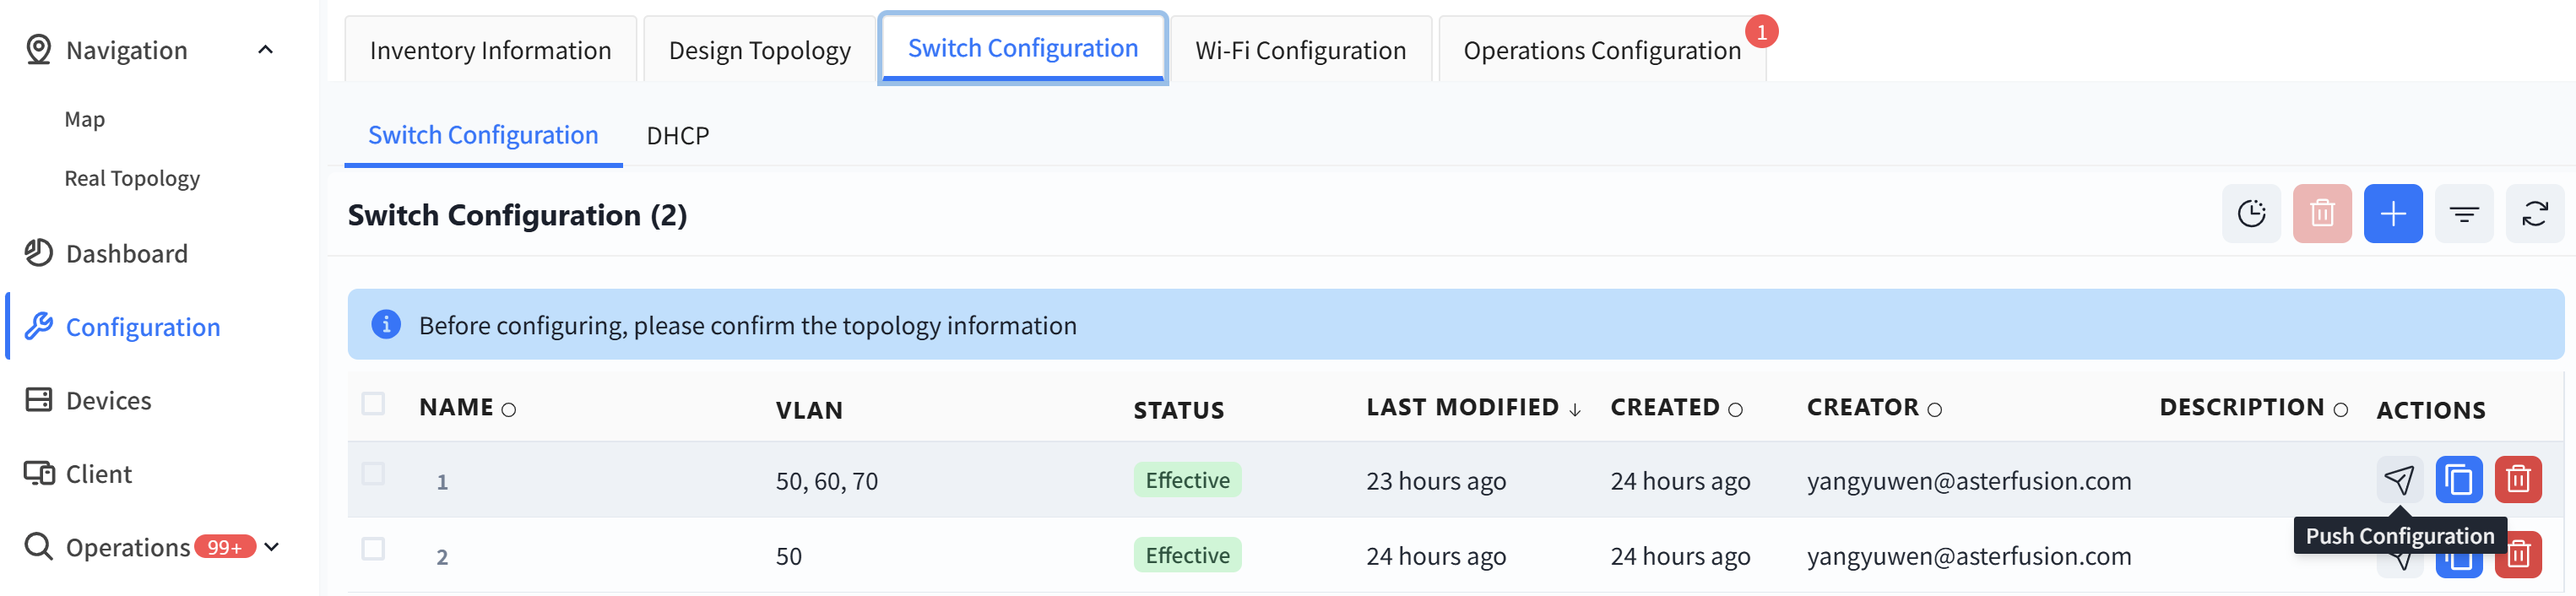Screen dimensions: 2576x596
Task: Open the Devices page
Action: point(109,400)
